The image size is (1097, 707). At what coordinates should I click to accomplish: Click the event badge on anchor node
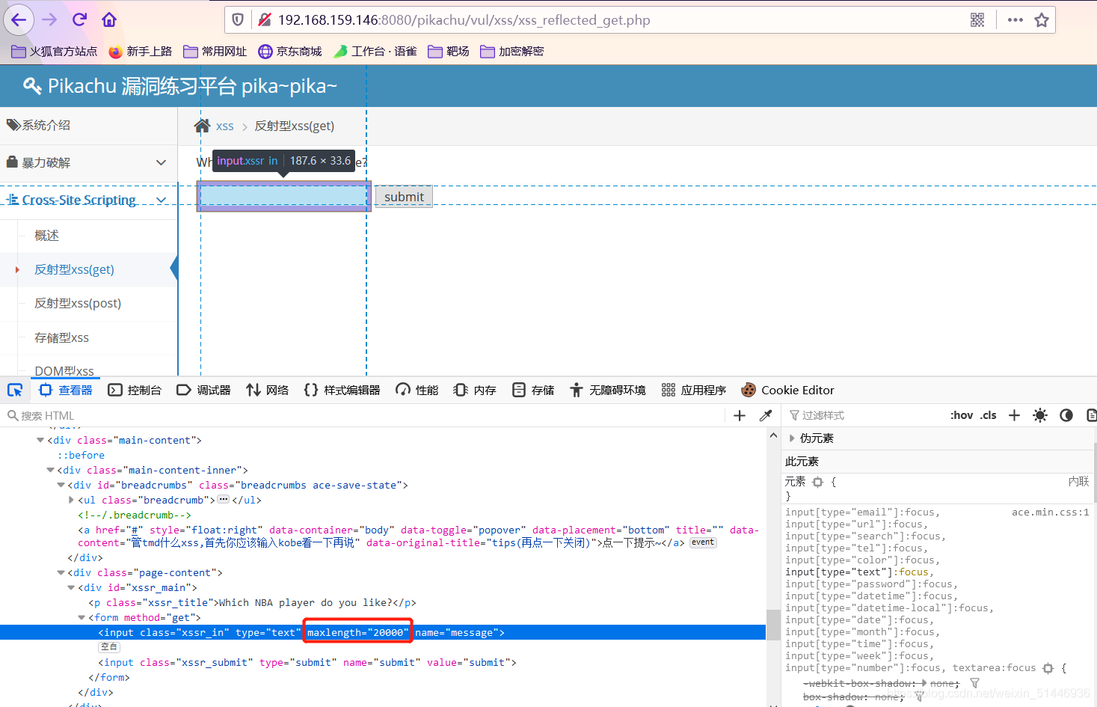(702, 542)
